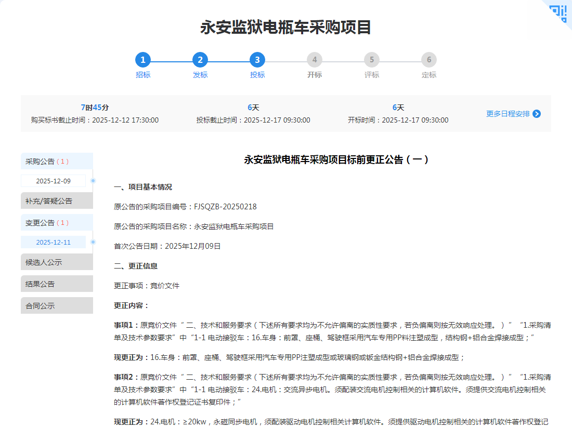Open 更多日程安排 schedule link
The width and height of the screenshot is (572, 428).
pos(508,114)
